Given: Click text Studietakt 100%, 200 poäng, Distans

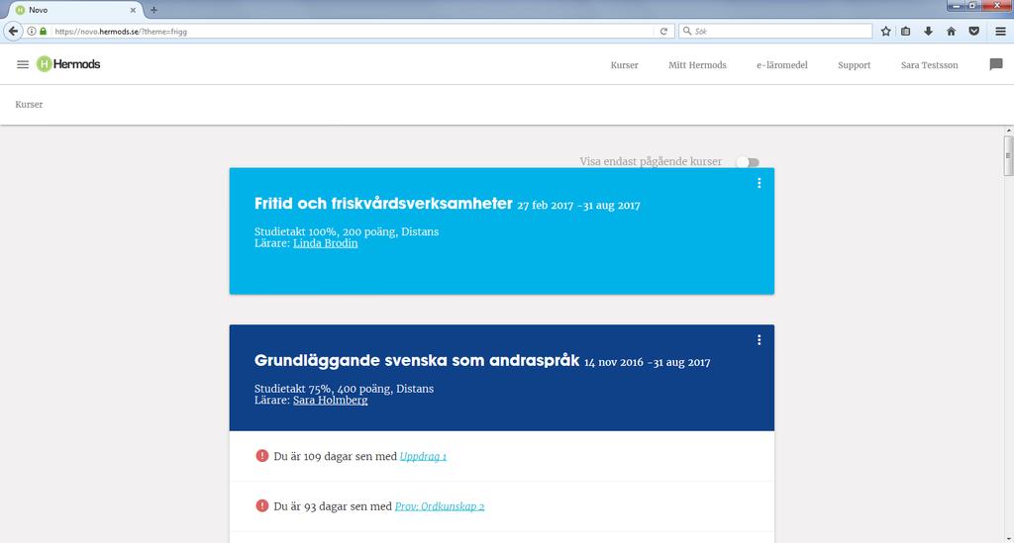Looking at the screenshot, I should point(346,231).
